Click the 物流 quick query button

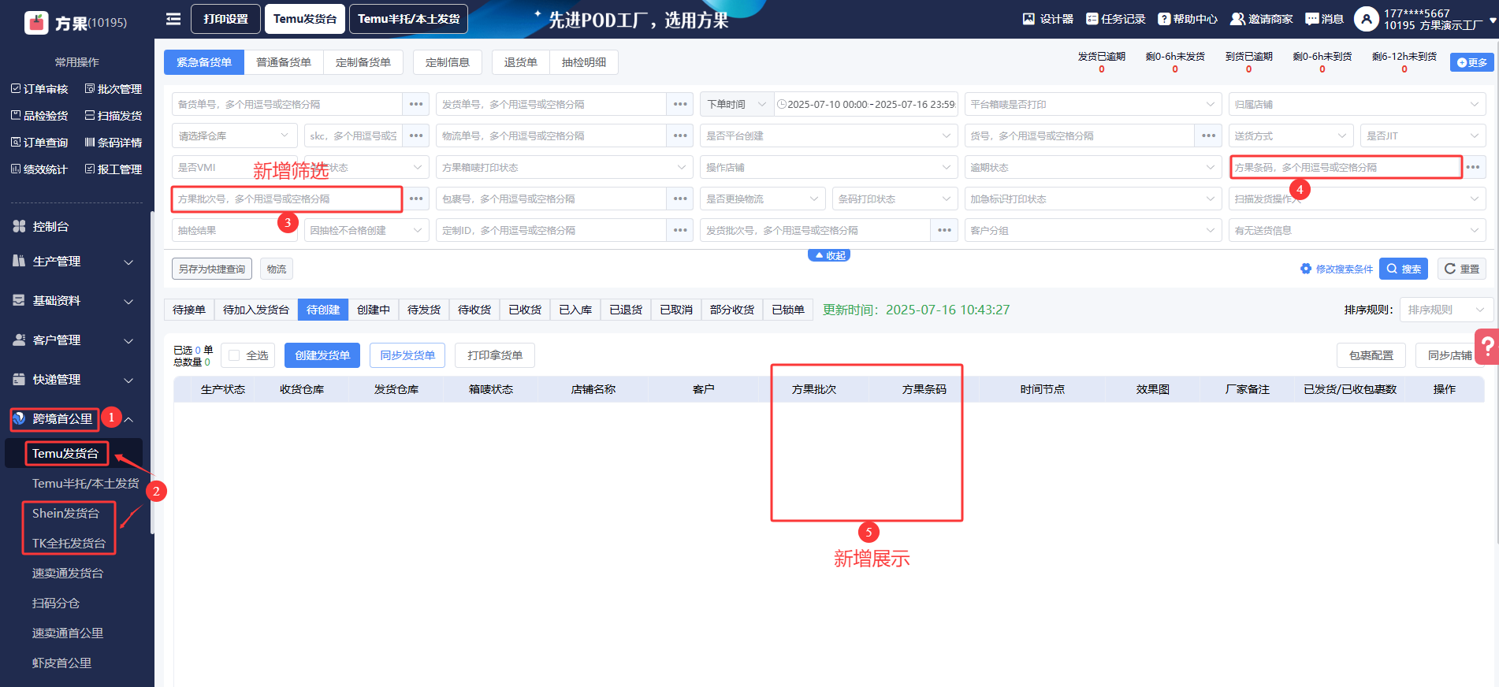coord(277,269)
